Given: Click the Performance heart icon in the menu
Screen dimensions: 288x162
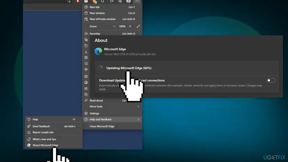Looking at the screenshot, I should click(x=86, y=70).
